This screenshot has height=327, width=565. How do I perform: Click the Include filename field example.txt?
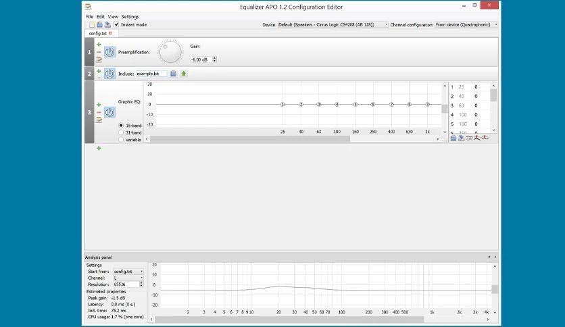[151, 74]
